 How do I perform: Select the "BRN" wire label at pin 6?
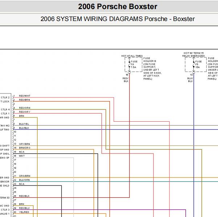pos(21,116)
